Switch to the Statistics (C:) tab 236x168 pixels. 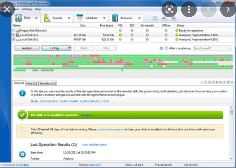tap(47, 84)
